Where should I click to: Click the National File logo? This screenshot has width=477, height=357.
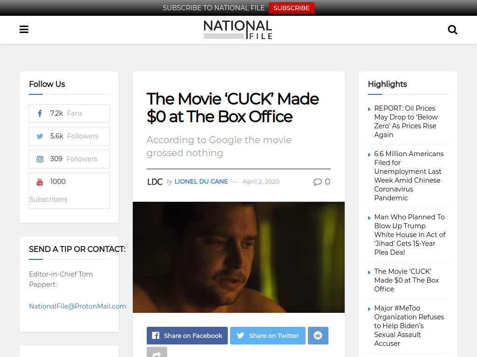238,29
